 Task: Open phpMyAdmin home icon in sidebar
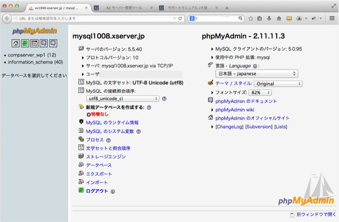tap(15, 43)
